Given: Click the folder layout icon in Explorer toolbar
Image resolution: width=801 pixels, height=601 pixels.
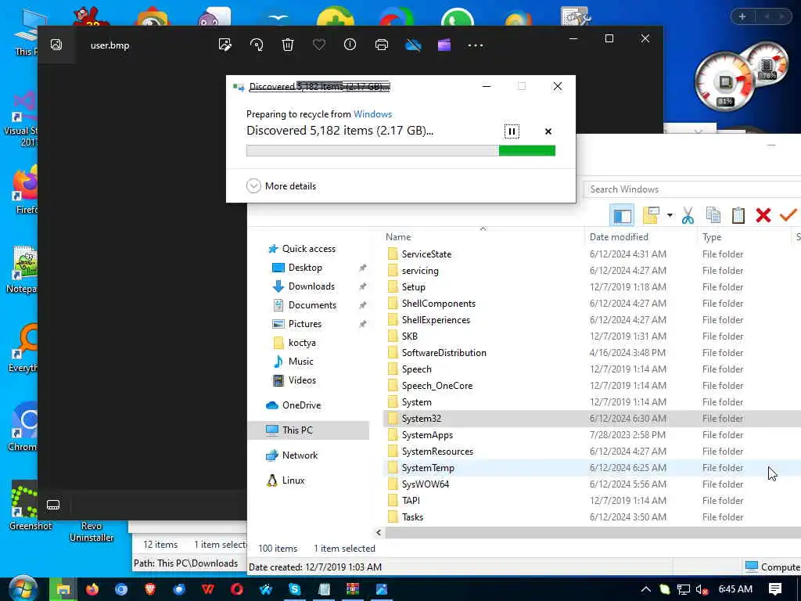Looking at the screenshot, I should coord(652,216).
